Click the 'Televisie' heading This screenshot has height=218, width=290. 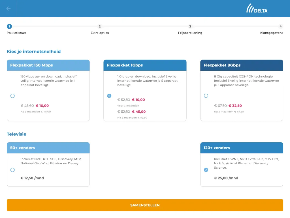coord(16,134)
